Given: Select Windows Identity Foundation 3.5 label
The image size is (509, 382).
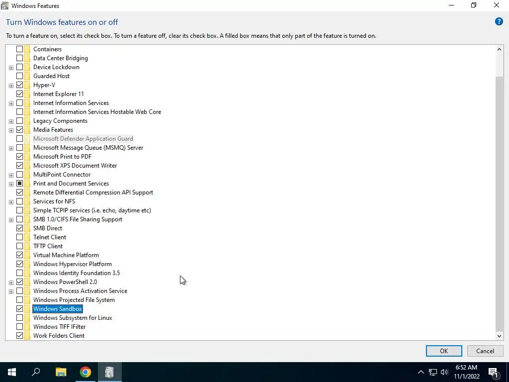Looking at the screenshot, I should (x=76, y=273).
